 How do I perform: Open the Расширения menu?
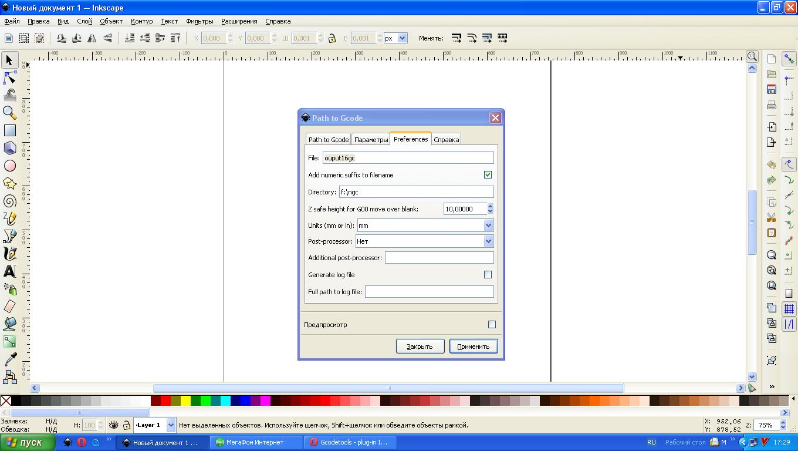pyautogui.click(x=239, y=21)
